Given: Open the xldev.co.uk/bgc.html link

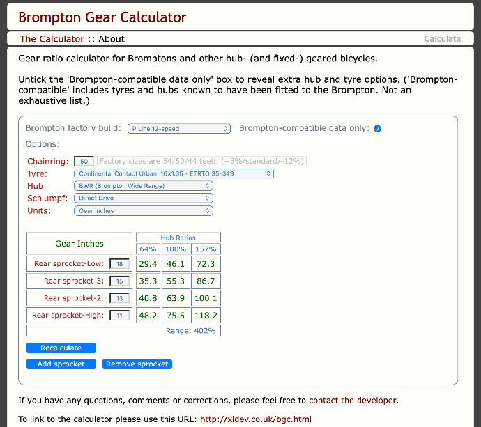Looking at the screenshot, I should [x=256, y=419].
